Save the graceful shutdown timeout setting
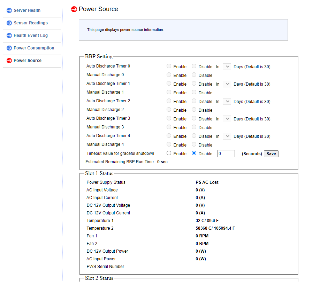Viewport: 320px width, 284px height. click(x=271, y=153)
